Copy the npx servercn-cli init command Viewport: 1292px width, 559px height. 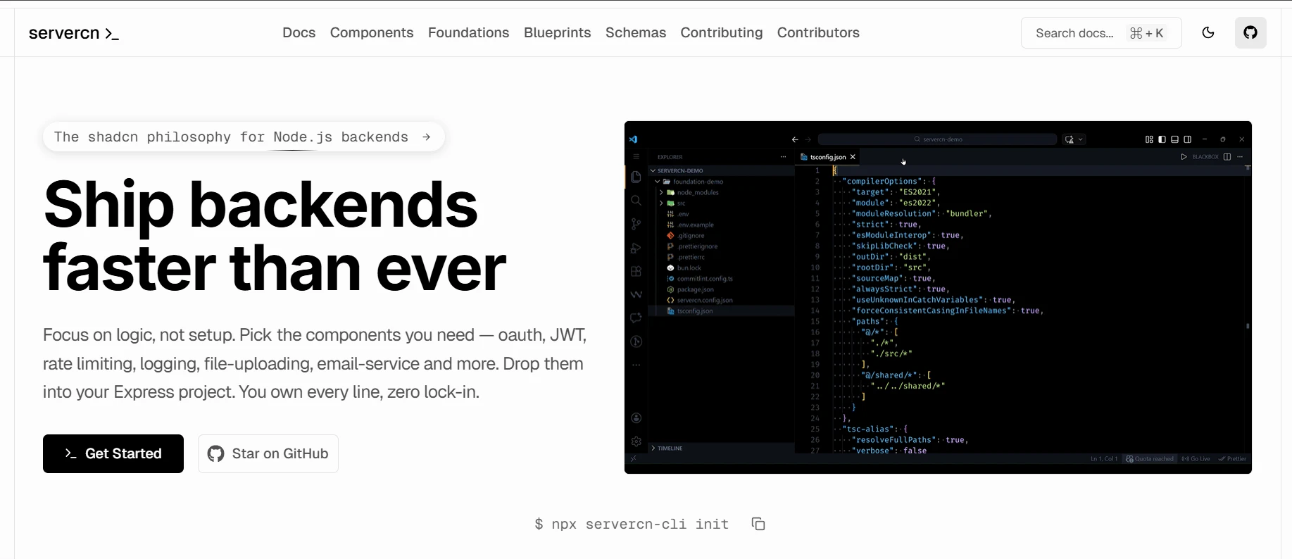[x=758, y=524]
